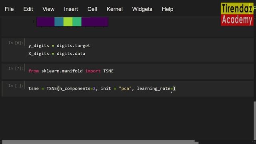Image resolution: width=256 pixels, height=144 pixels.
Task: Click the In [7]: cell prompt
Action: (16, 68)
